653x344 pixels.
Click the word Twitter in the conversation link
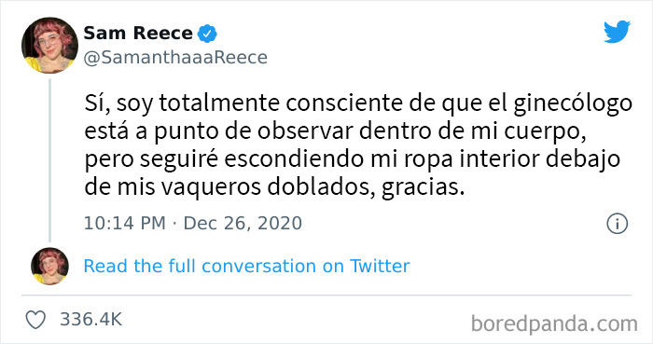pyautogui.click(x=380, y=267)
